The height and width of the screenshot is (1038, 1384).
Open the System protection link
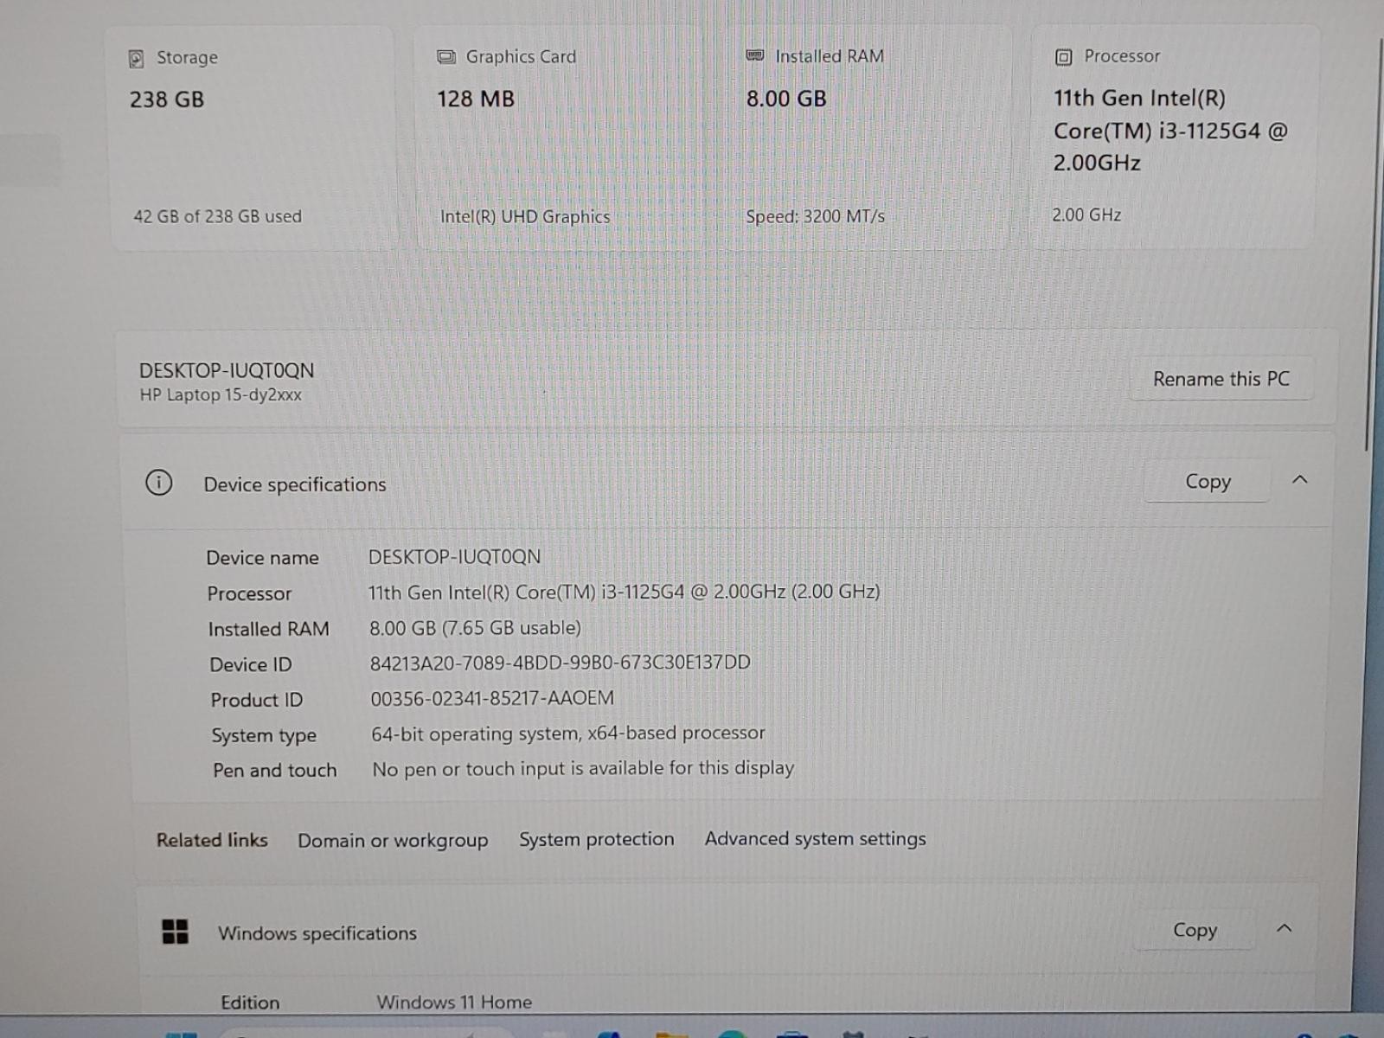(x=596, y=839)
